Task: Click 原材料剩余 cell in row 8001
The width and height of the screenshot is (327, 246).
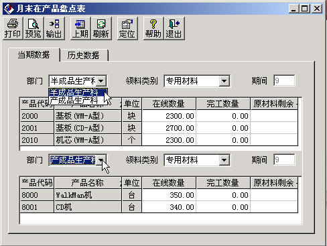Action: click(274, 207)
